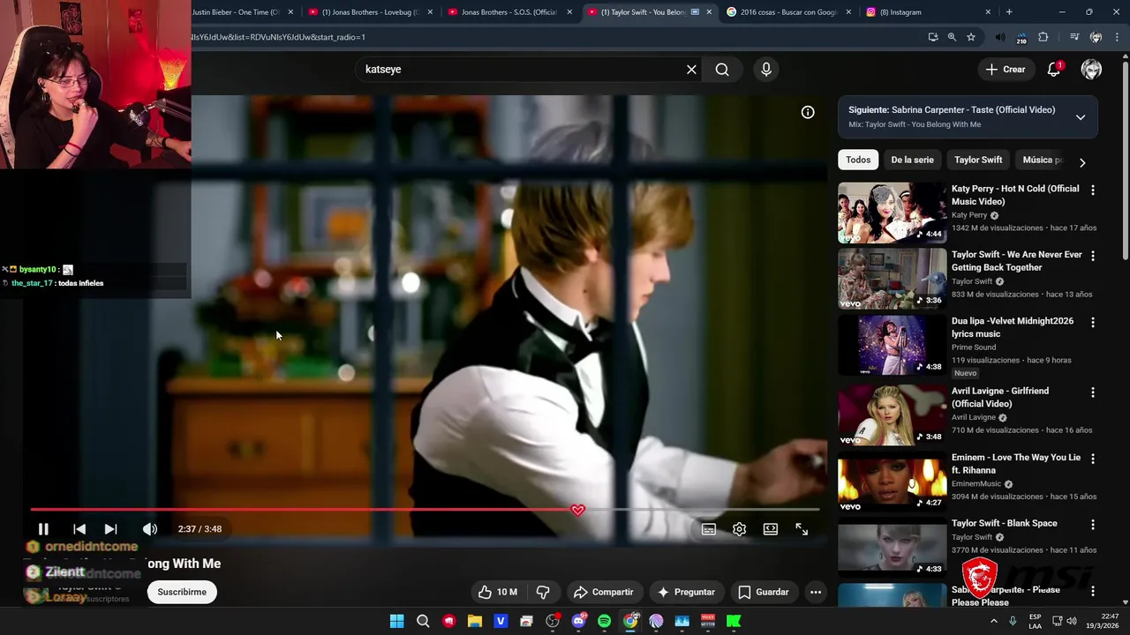Clear the search box with X
1130x635 pixels.
tap(691, 70)
